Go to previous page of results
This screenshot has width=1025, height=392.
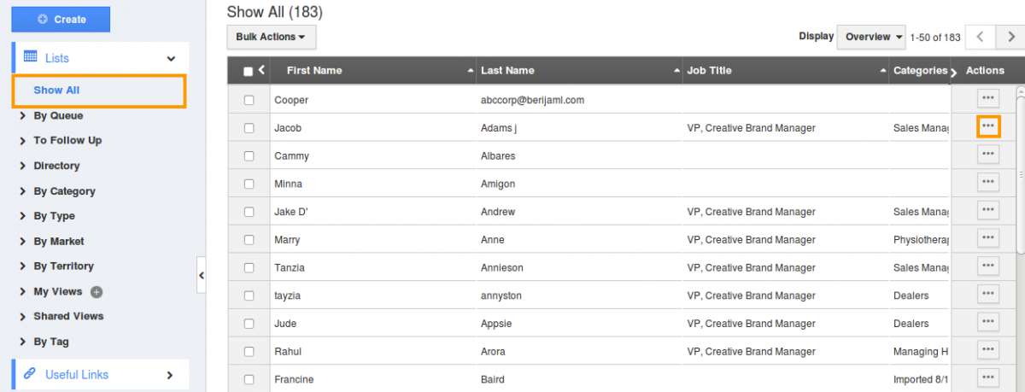pyautogui.click(x=981, y=37)
